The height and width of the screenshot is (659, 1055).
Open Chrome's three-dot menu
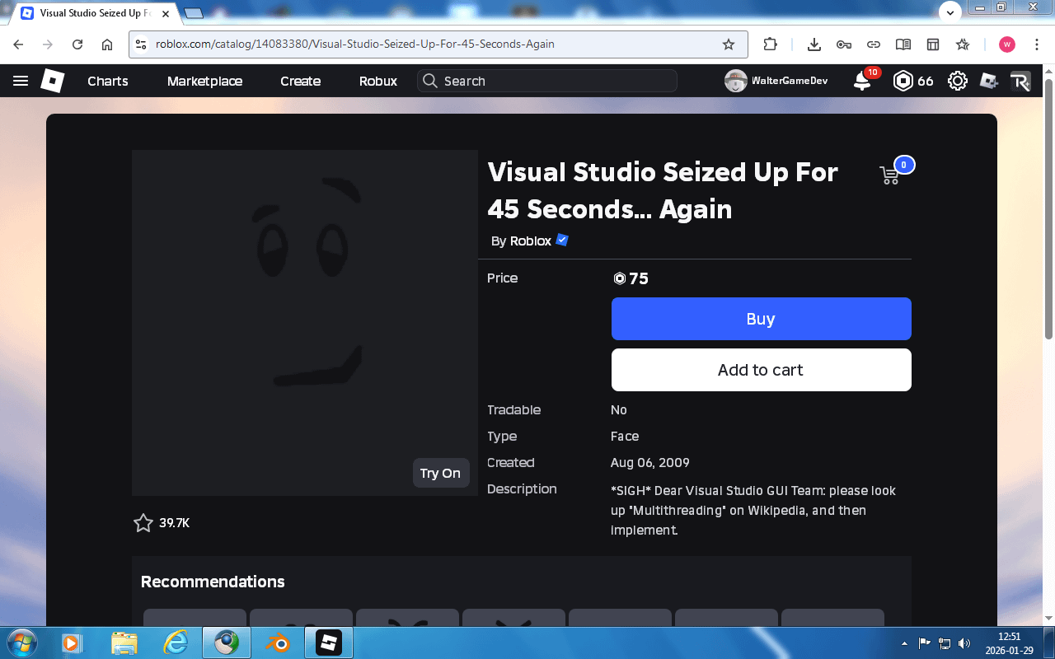click(1037, 44)
